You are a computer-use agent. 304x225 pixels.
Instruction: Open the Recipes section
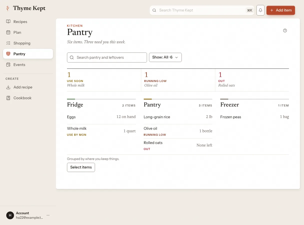(28, 21)
